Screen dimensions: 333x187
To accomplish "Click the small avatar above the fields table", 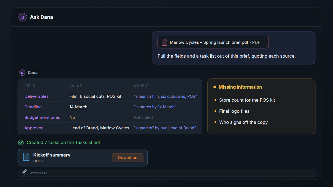I will point(22,73).
